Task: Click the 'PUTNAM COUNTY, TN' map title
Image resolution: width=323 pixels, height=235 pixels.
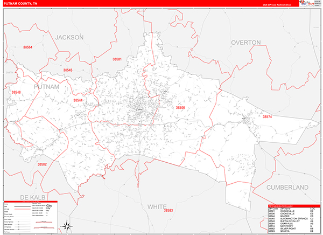Action: pos(20,4)
